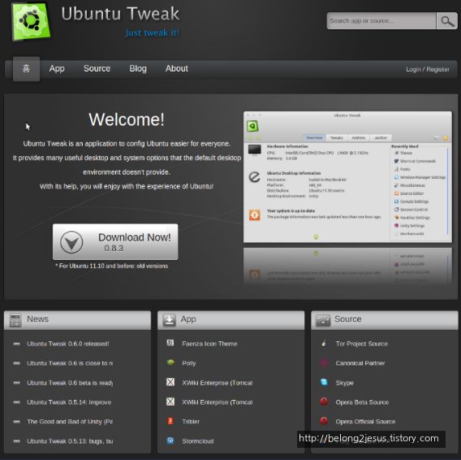Click the Tribler app icon
The image size is (461, 460).
pyautogui.click(x=170, y=421)
